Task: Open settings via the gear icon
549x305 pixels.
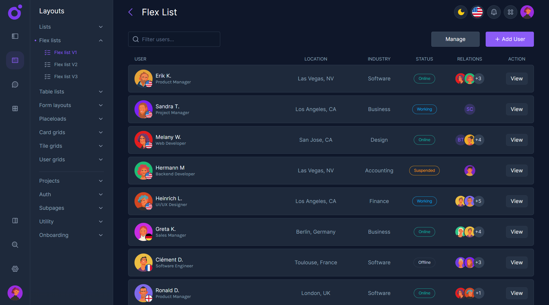Action: [15, 269]
